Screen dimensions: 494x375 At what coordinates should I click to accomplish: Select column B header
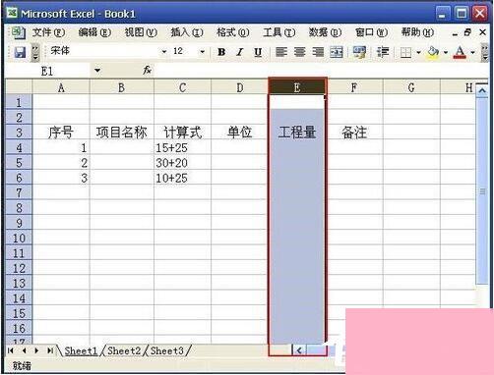[x=122, y=87]
